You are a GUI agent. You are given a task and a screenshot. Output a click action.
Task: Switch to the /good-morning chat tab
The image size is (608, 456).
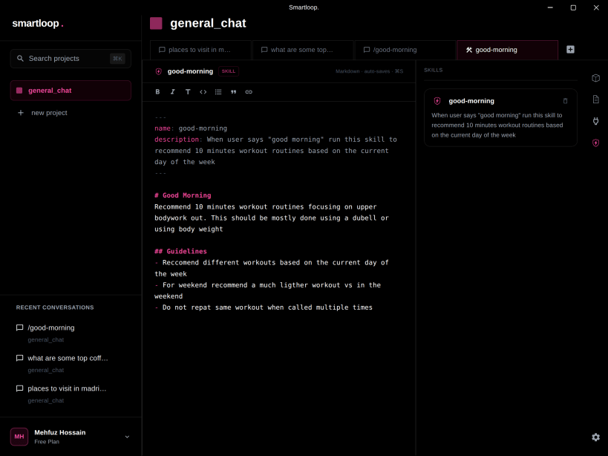coord(405,50)
